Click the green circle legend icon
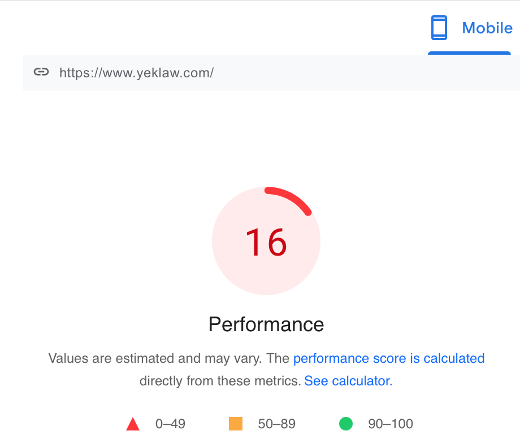The image size is (520, 435). 346,424
